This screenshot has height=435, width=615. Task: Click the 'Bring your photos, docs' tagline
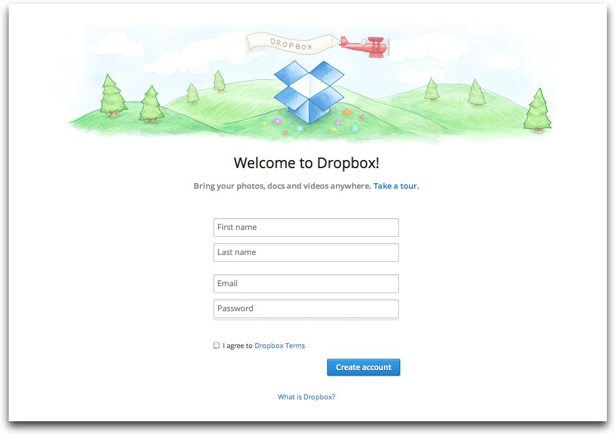pos(282,186)
